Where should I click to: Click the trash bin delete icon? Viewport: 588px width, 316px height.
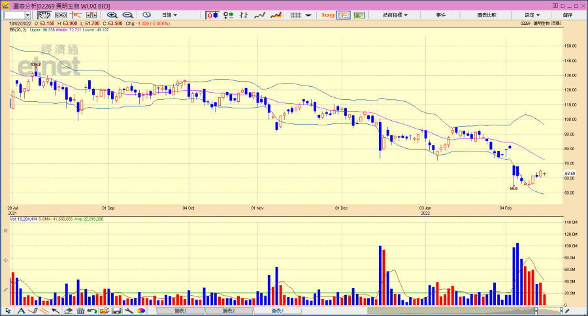click(x=80, y=311)
